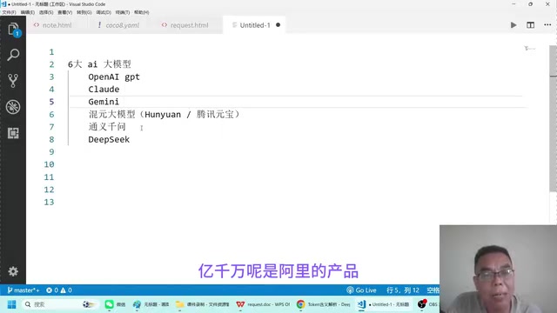Click the 'OpenAI gpt' line

tap(114, 77)
